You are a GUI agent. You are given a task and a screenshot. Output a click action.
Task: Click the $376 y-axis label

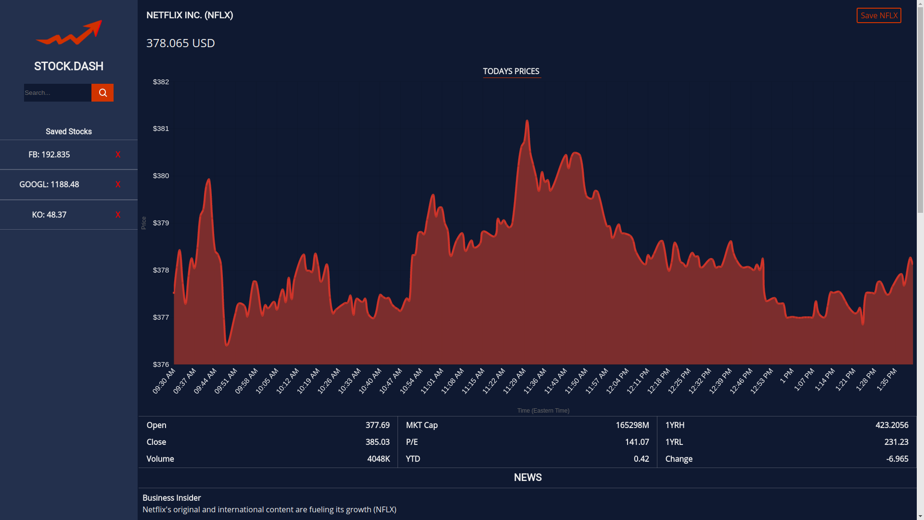[x=161, y=364]
